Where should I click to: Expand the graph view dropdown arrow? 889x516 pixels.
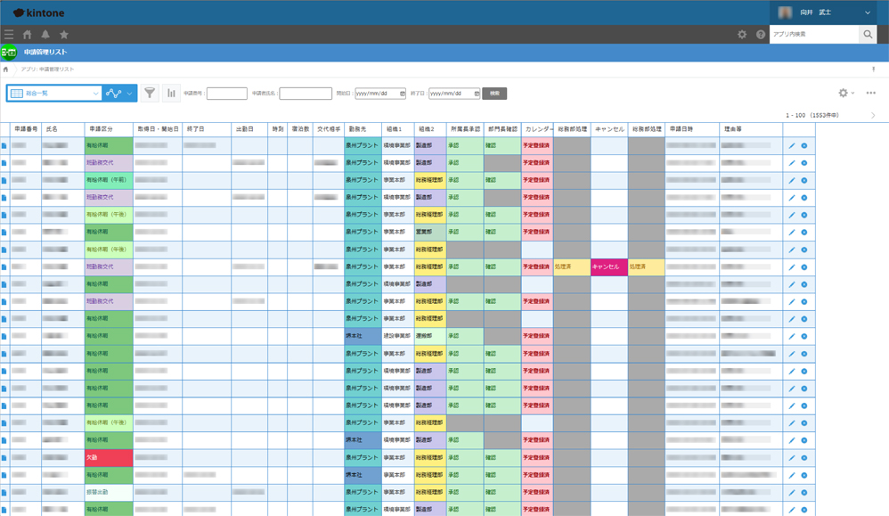pyautogui.click(x=130, y=93)
